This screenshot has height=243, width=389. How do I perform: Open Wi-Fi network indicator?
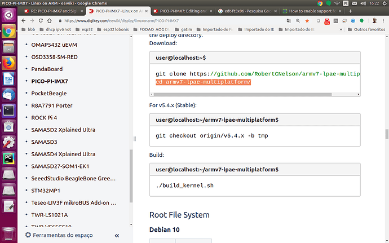337,3
